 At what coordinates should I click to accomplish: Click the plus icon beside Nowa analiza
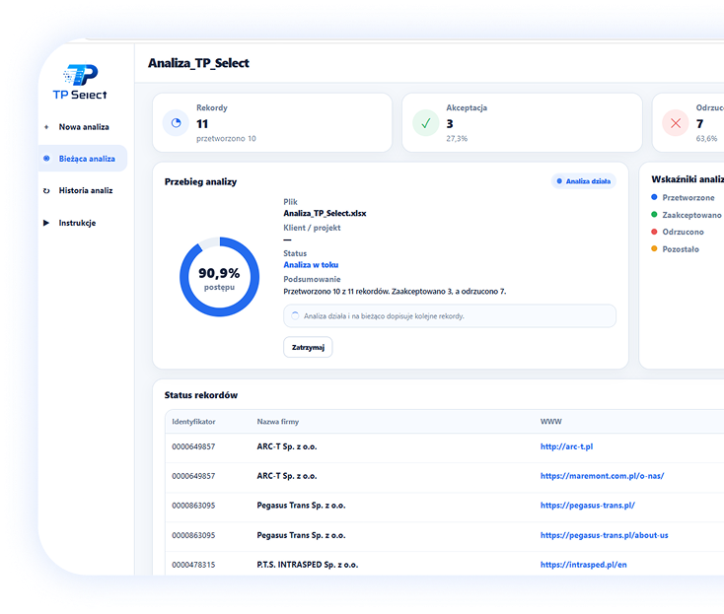pos(46,127)
